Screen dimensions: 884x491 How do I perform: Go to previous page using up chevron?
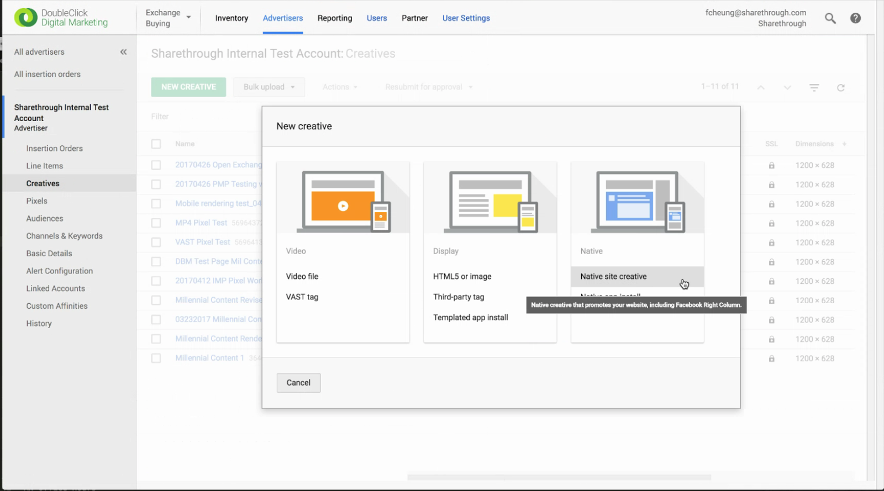[x=761, y=88]
